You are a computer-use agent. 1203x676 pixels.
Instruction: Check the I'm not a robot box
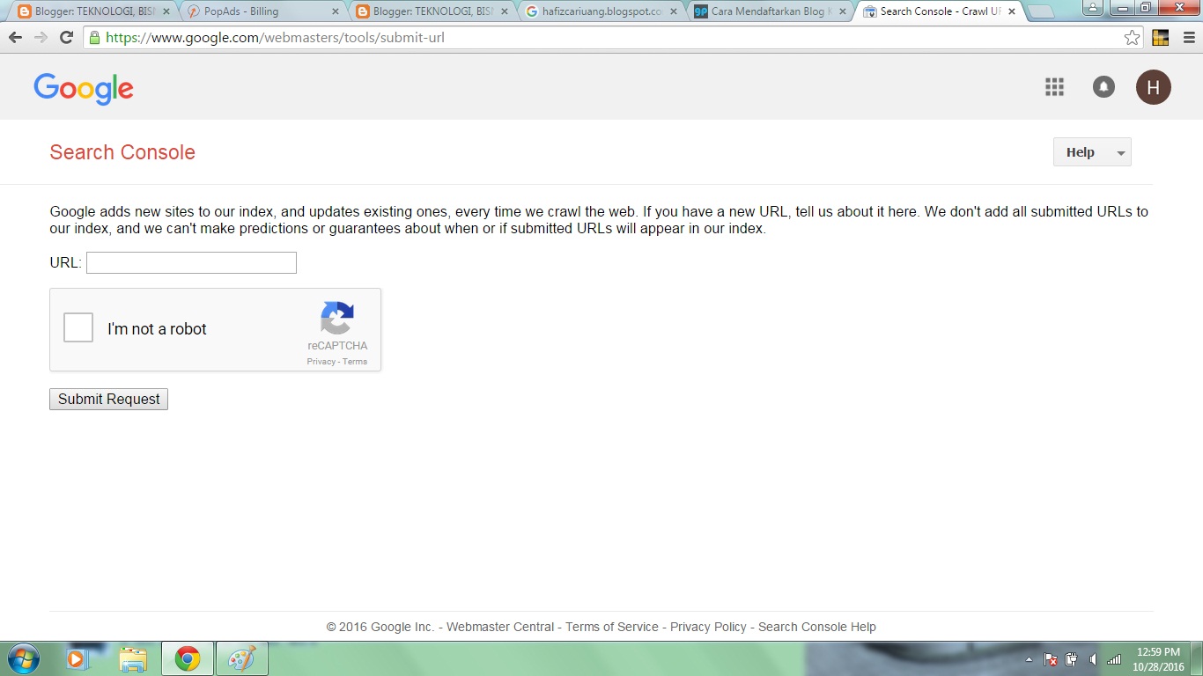[x=78, y=328]
